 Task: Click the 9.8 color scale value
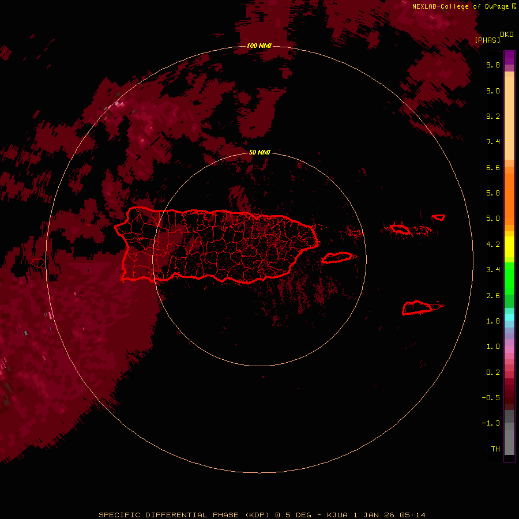[493, 65]
